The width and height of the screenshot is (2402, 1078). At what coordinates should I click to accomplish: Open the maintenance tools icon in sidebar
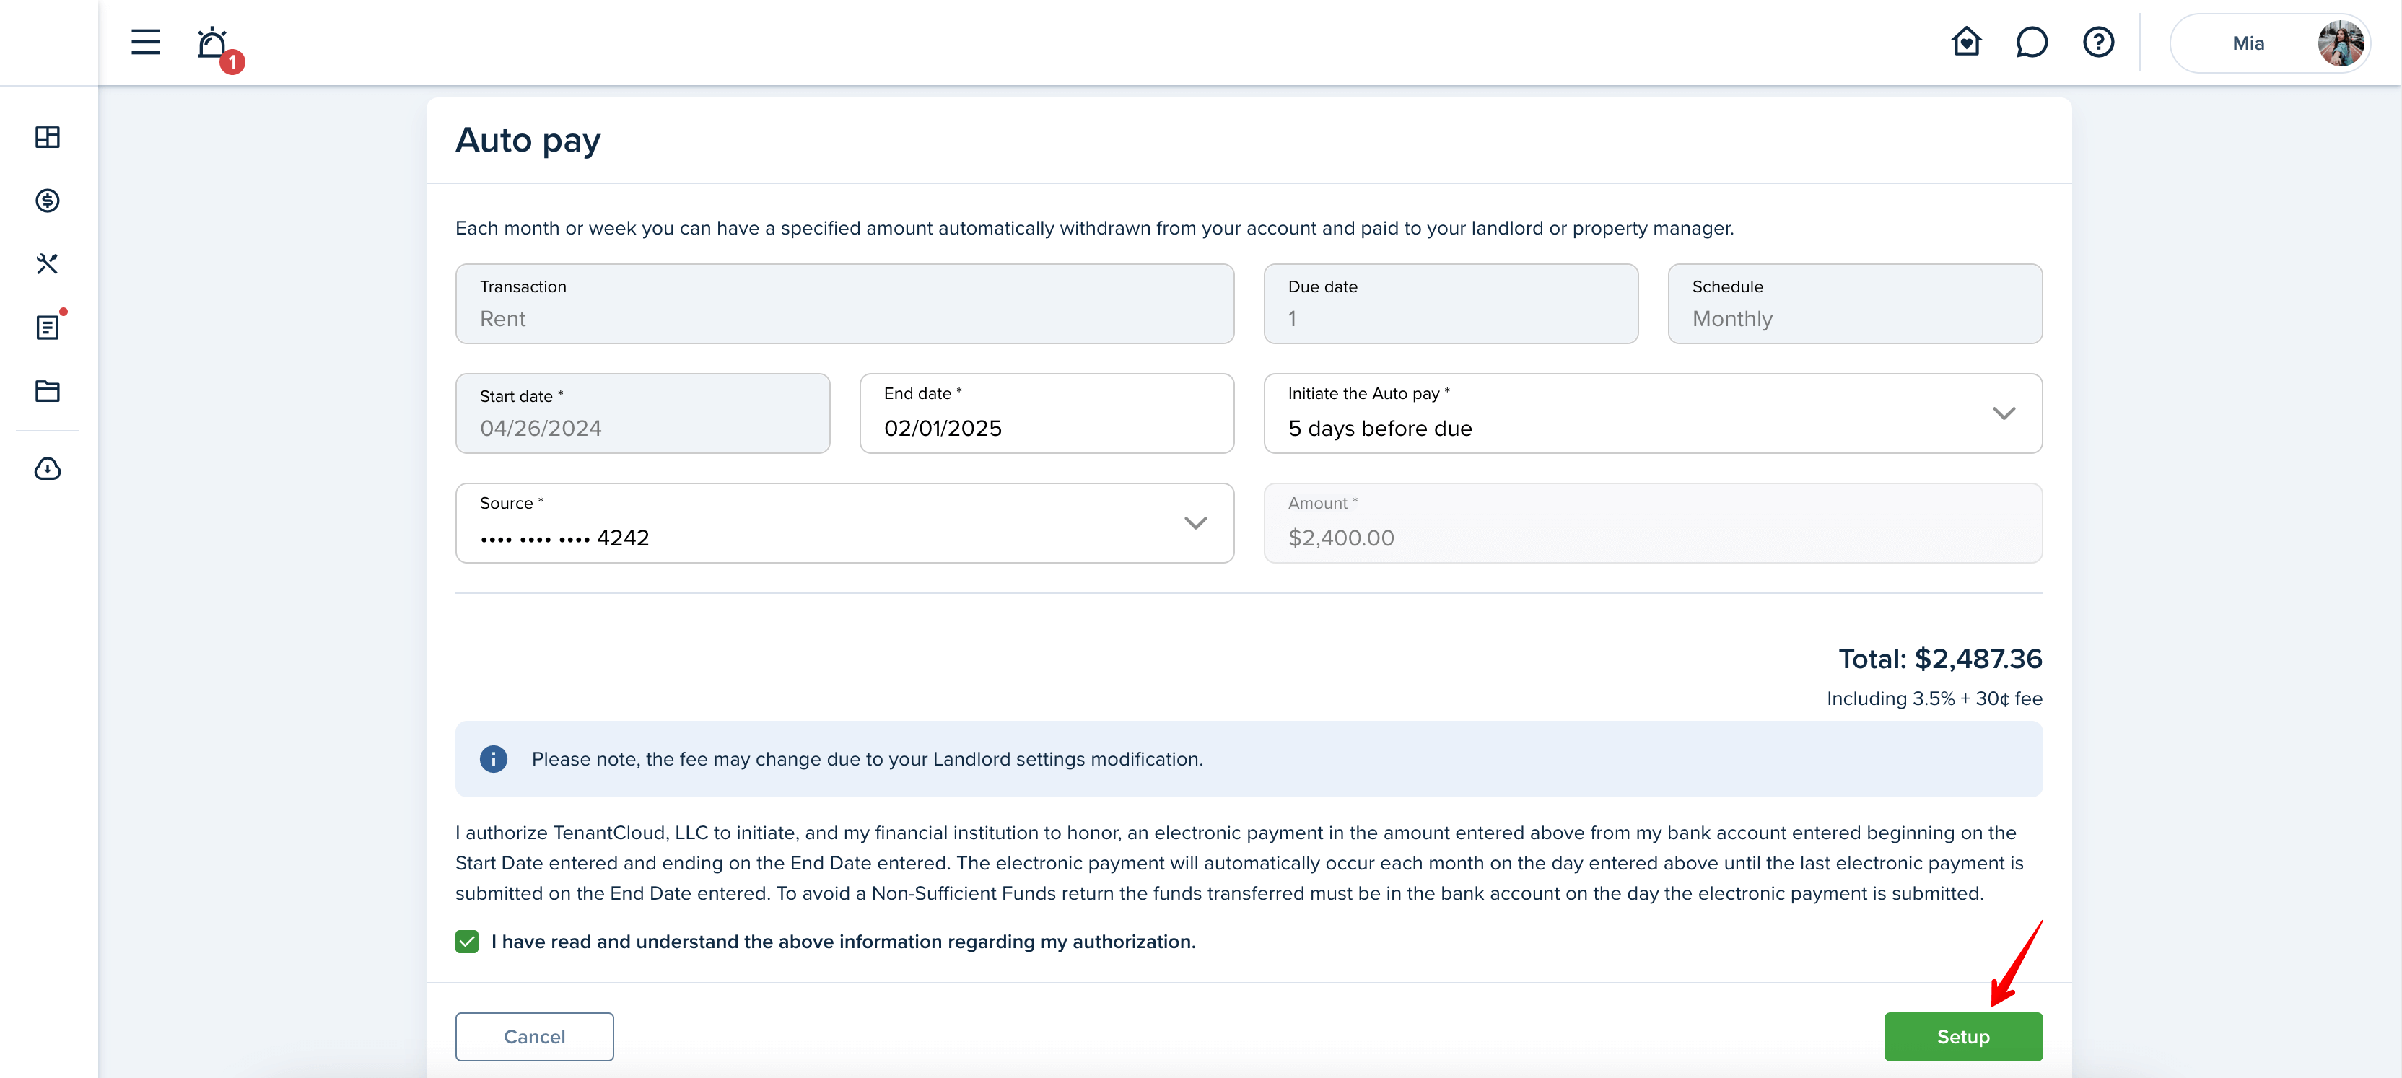point(48,264)
